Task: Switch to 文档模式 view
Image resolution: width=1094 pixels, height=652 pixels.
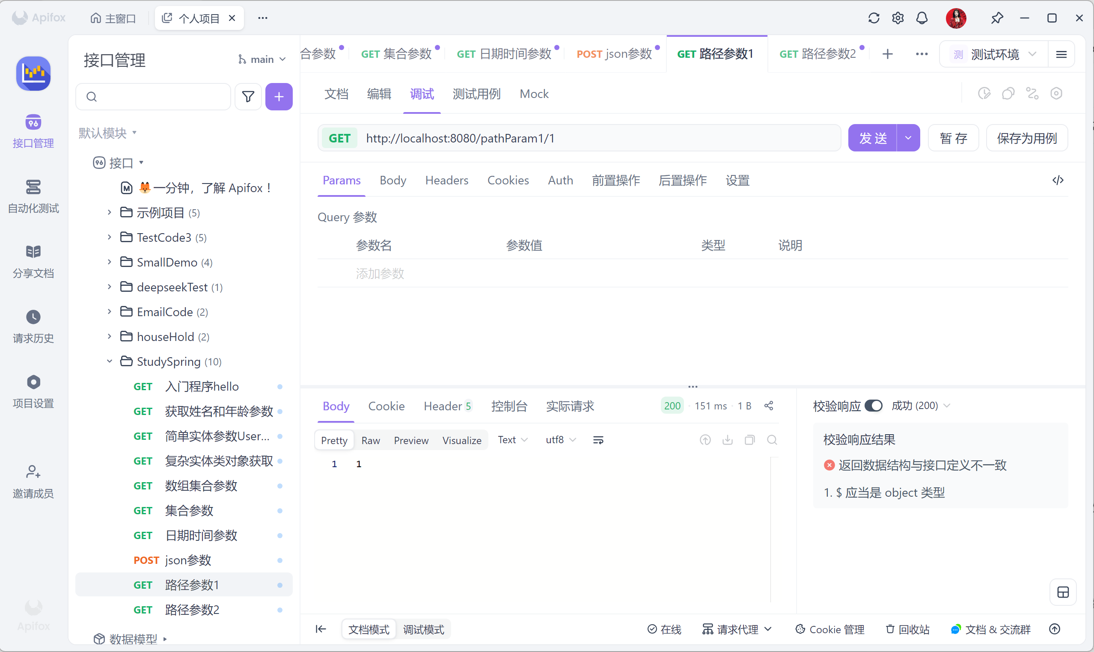Action: point(369,629)
